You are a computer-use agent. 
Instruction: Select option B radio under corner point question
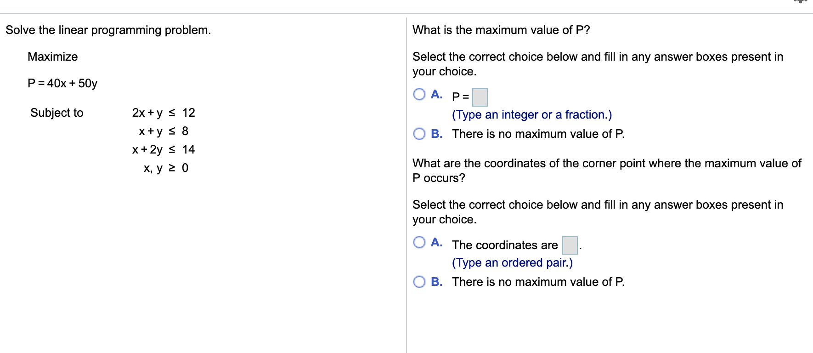tap(419, 282)
